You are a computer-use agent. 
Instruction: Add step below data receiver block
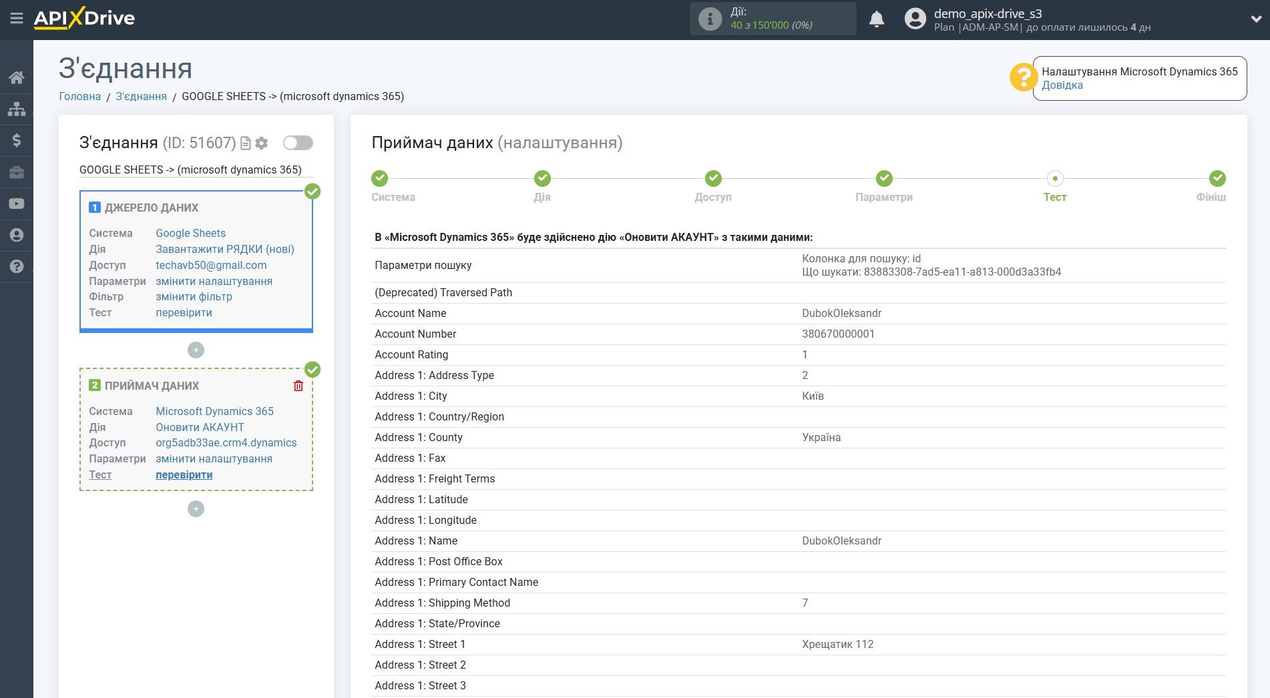(196, 508)
